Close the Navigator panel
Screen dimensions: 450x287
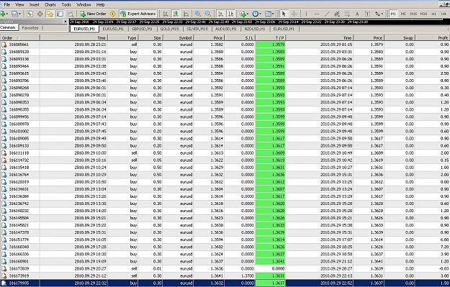coord(66,22)
